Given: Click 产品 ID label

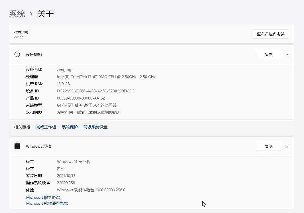Looking at the screenshot, I should pos(32,98).
